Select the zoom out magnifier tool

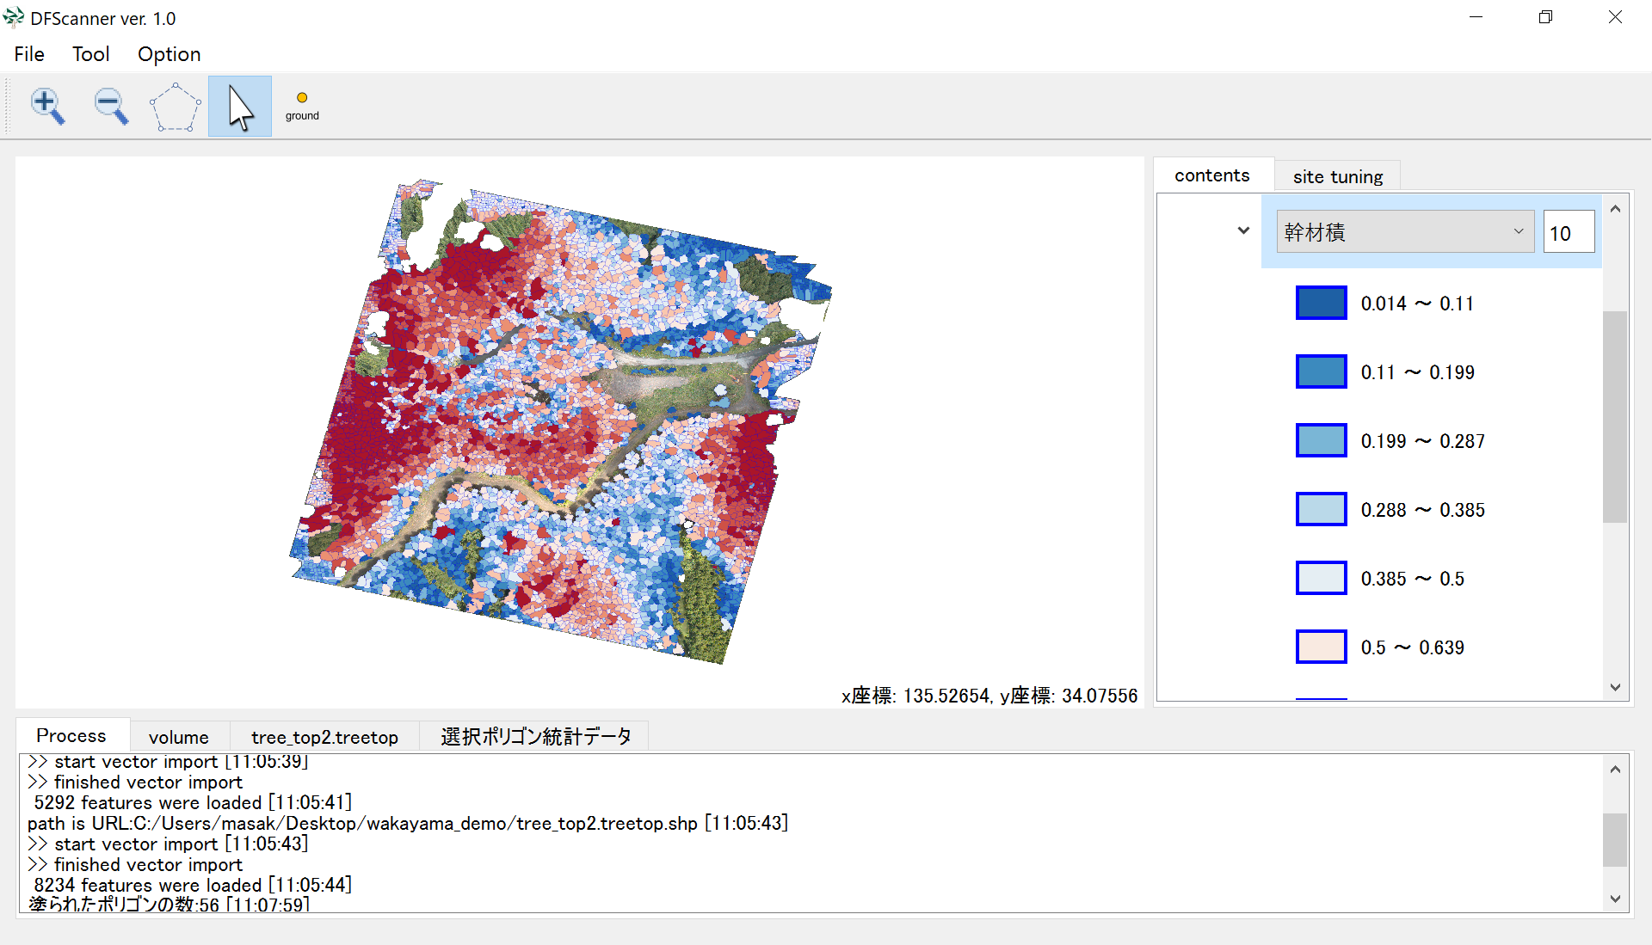[x=111, y=107]
